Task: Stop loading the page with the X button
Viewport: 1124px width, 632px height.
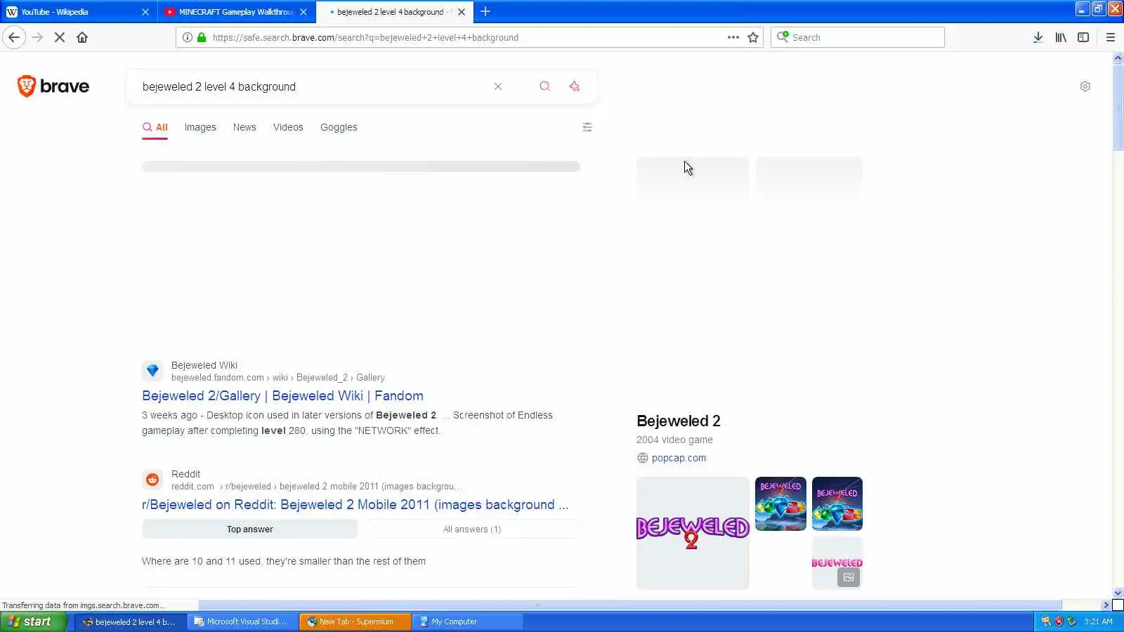Action: (60, 37)
